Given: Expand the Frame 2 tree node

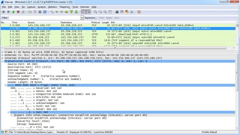Looking at the screenshot, I should [x=3, y=52].
